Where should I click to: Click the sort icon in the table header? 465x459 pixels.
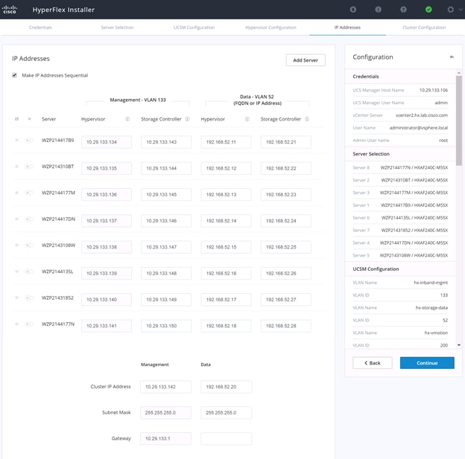tap(16, 119)
